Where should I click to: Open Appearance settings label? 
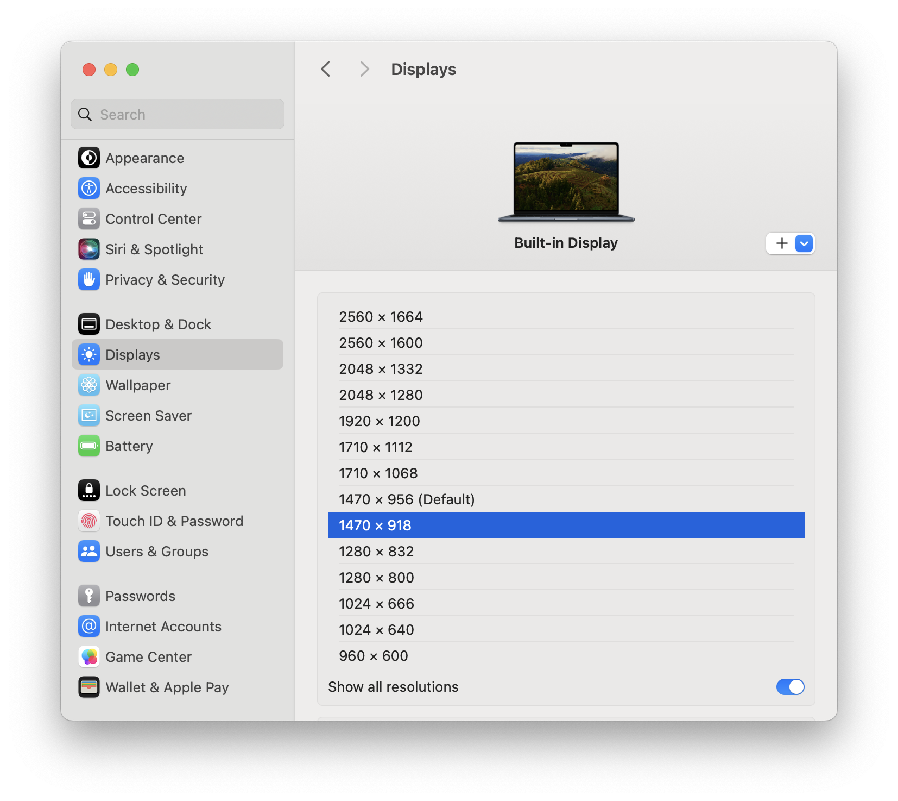click(x=145, y=158)
